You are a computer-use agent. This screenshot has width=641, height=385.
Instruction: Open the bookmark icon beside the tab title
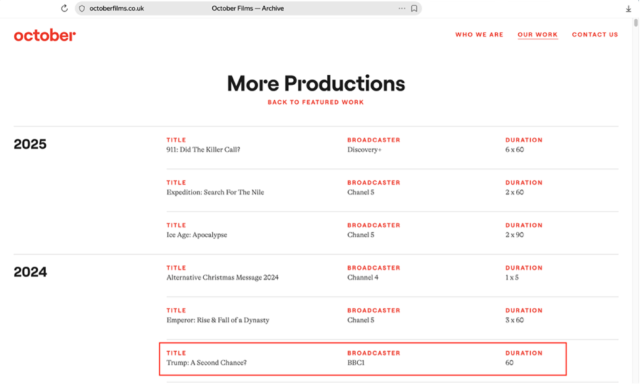tap(414, 8)
